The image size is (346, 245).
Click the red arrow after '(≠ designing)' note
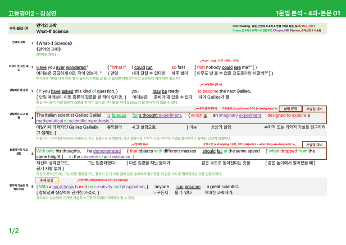pos(276,108)
